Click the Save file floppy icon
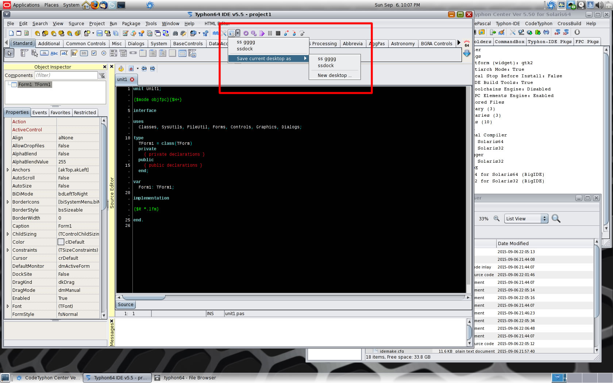Viewport: 613px width, 383px height. point(99,33)
